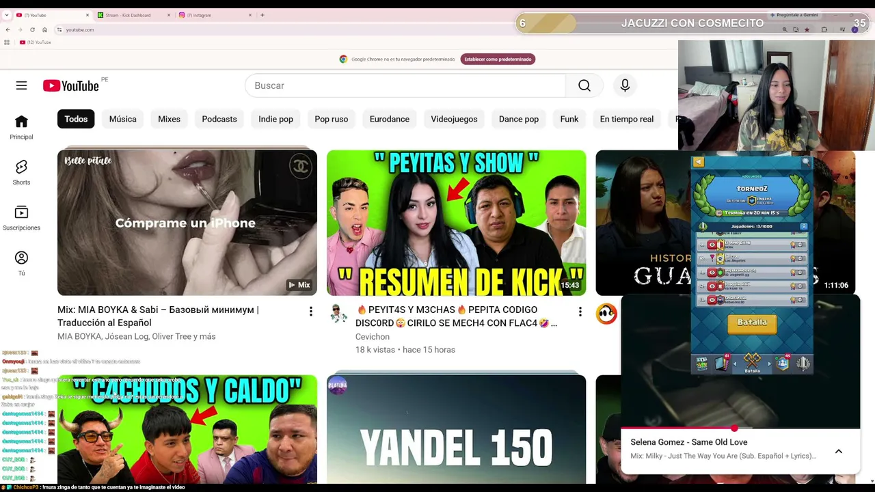Filter the feed by Música
Viewport: 875px width, 492px height.
tap(123, 119)
